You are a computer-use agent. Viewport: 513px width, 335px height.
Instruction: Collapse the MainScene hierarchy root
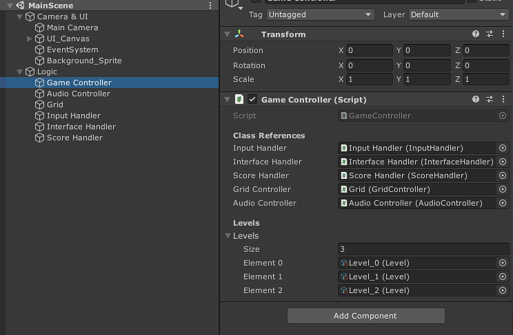(10, 6)
